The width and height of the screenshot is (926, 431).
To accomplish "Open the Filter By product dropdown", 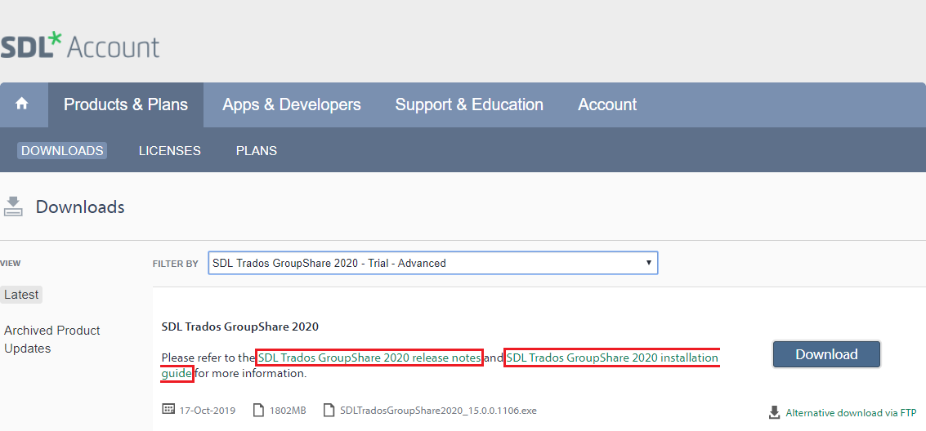I will [x=433, y=263].
